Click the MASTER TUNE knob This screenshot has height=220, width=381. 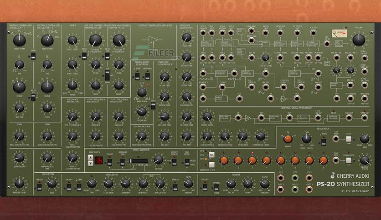pos(20,184)
